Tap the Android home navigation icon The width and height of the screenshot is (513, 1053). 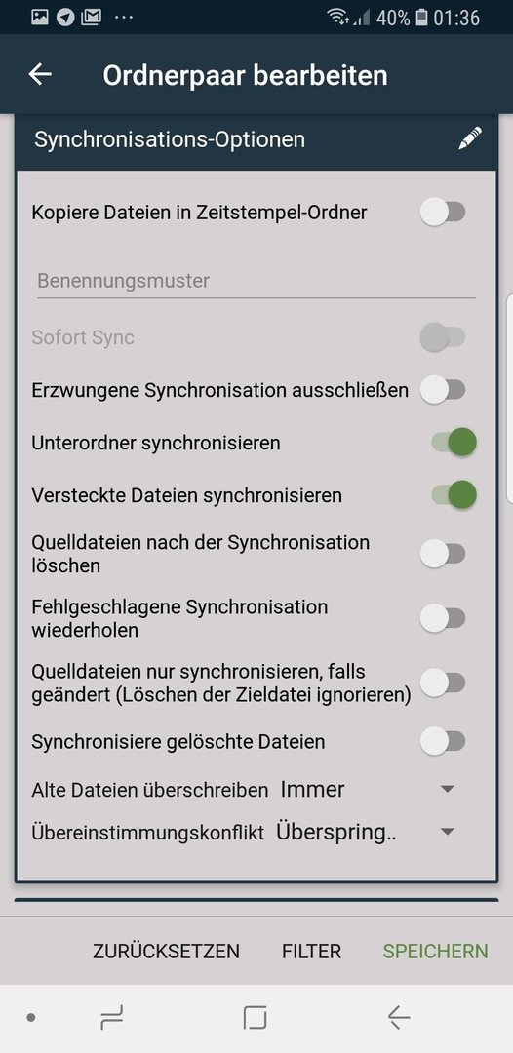tap(256, 1017)
